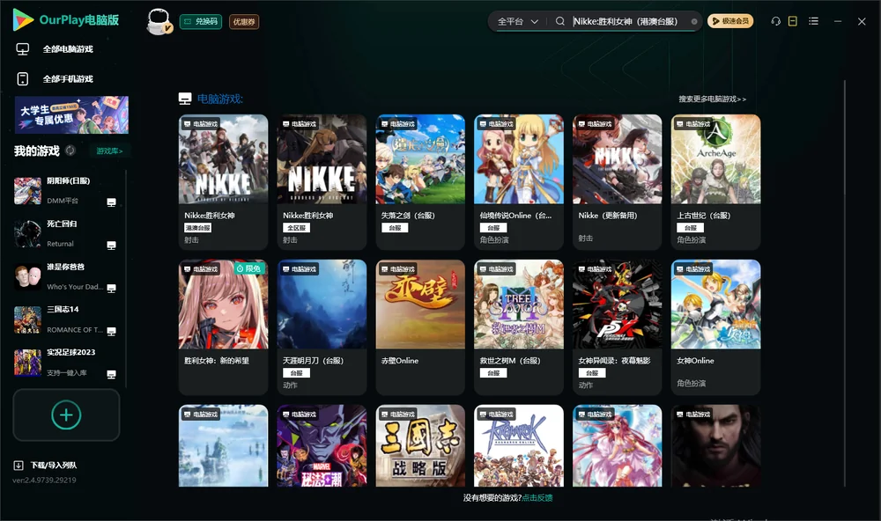Screen dimensions: 881x521
Task: Click the PC icon on 三国志14 row
Action: coord(111,331)
